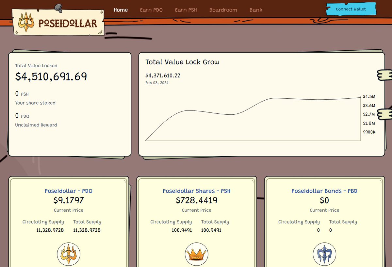Click the blue PBD trident icon
392x267 pixels.
tap(324, 254)
